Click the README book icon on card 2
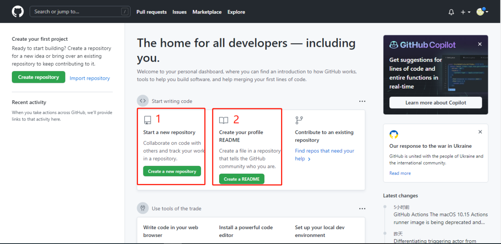Viewport: 501px width, 244px height. [223, 119]
